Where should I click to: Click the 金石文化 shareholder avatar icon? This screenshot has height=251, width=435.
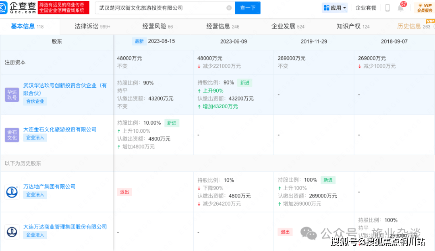coord(12,135)
